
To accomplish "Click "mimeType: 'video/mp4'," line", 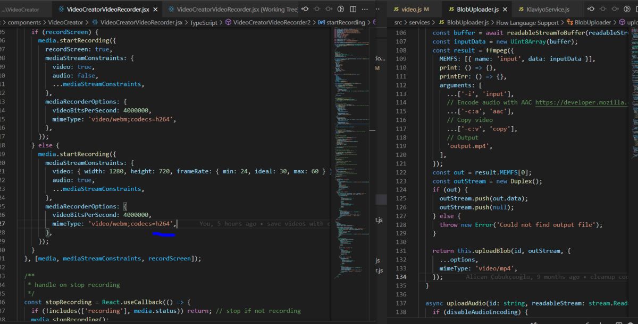I will click(478, 268).
